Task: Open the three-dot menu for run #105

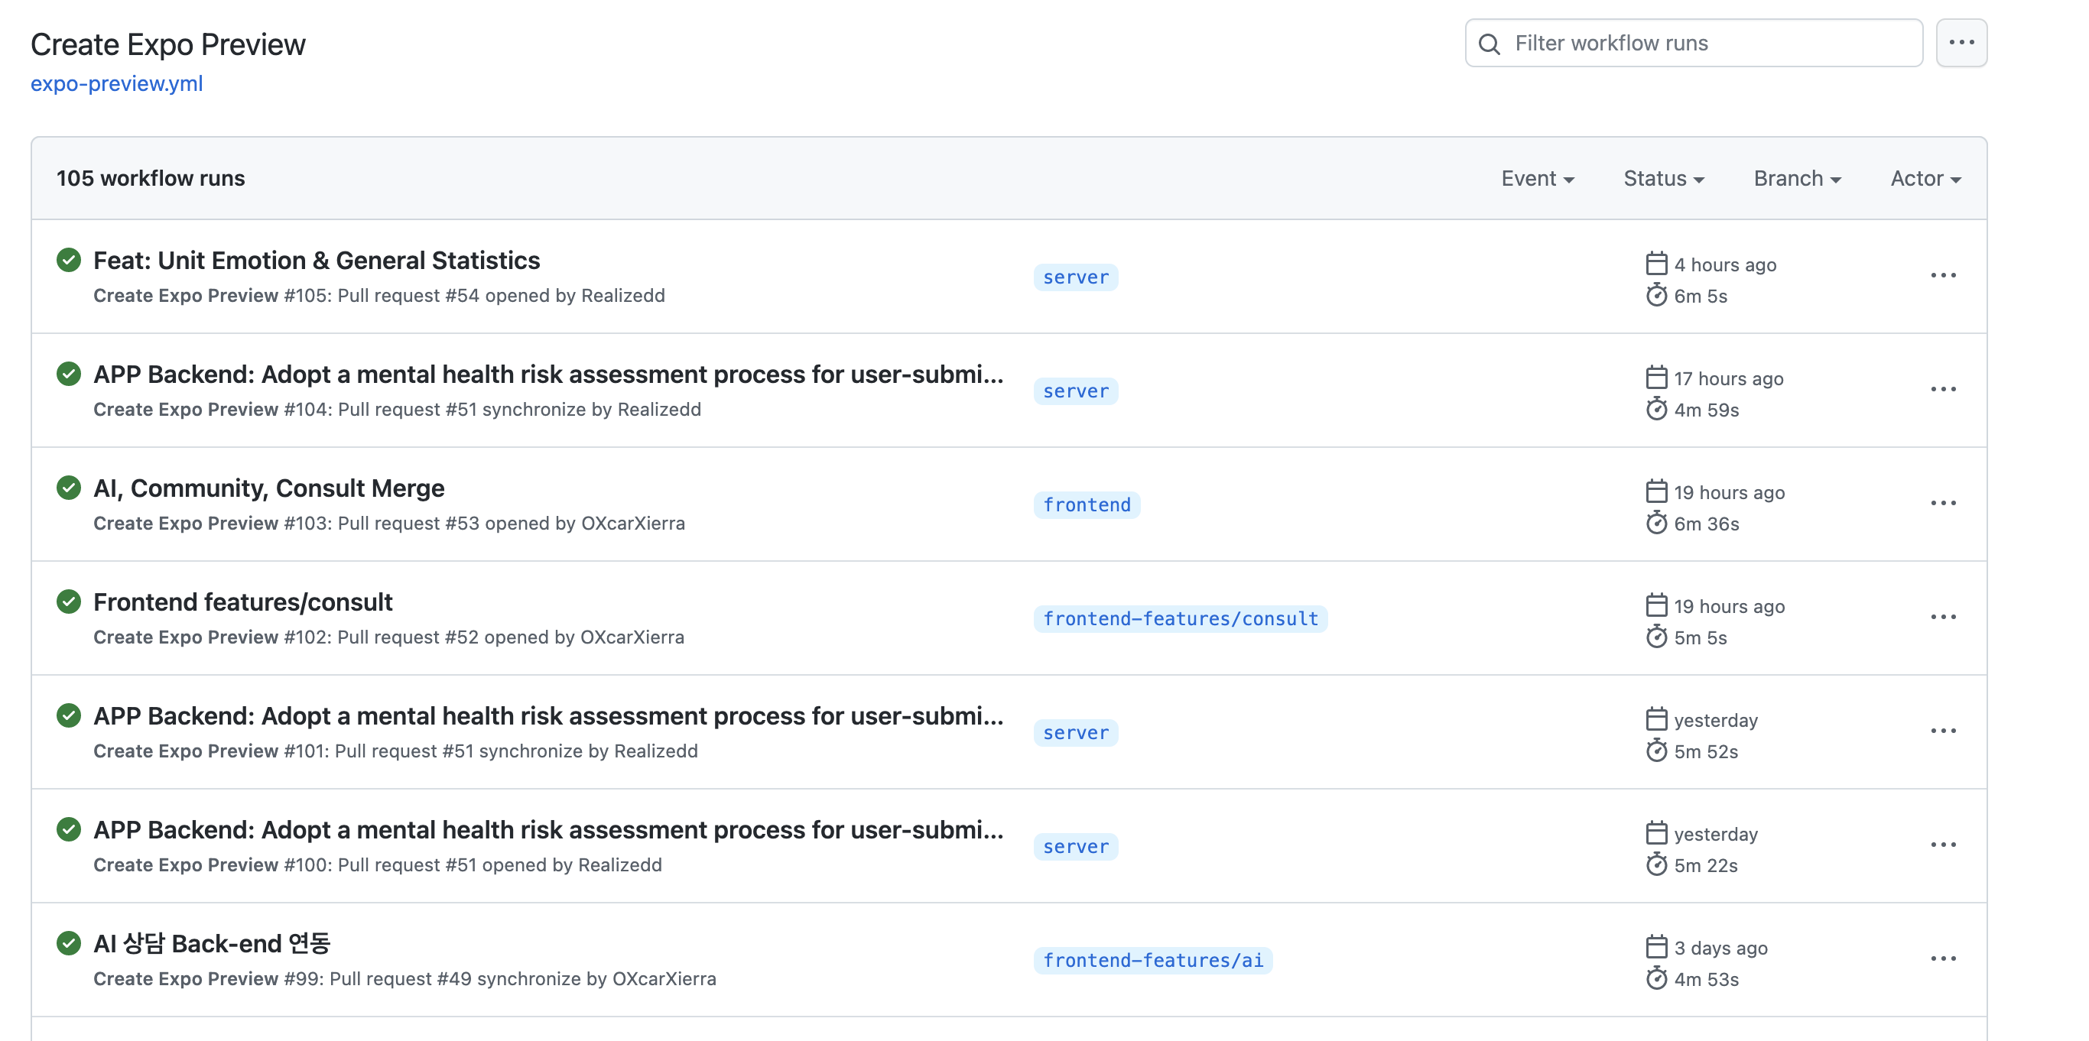Action: point(1943,276)
